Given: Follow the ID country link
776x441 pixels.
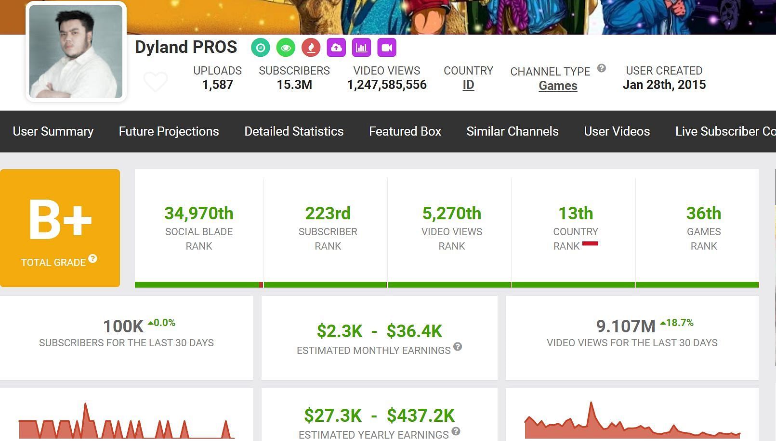Looking at the screenshot, I should pyautogui.click(x=468, y=85).
